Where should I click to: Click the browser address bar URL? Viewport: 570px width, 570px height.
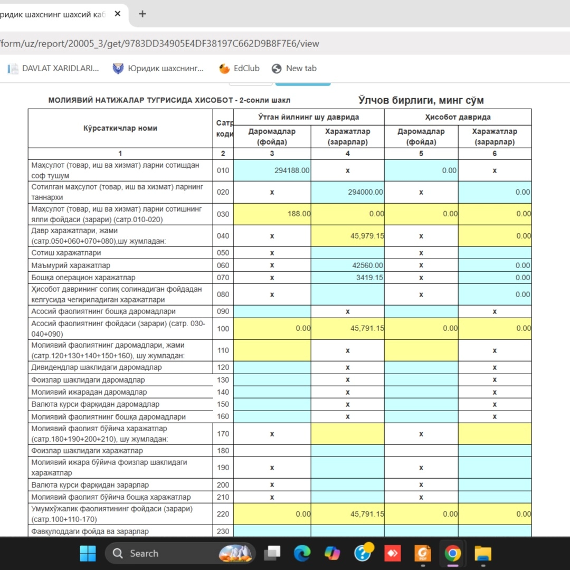(x=158, y=43)
